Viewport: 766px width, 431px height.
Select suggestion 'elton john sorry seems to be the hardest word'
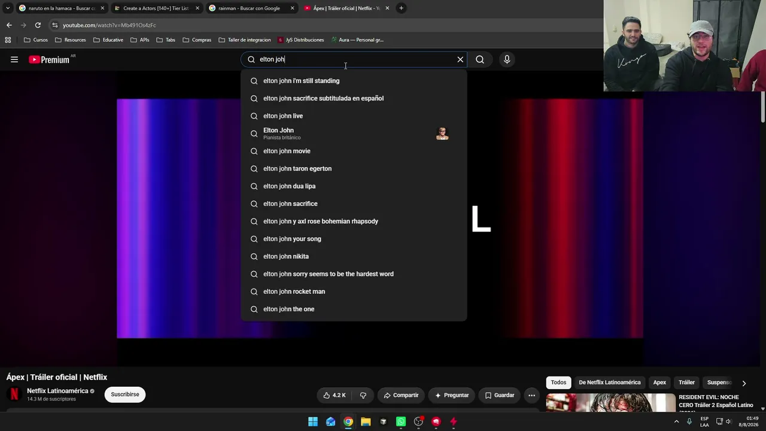pos(354,274)
